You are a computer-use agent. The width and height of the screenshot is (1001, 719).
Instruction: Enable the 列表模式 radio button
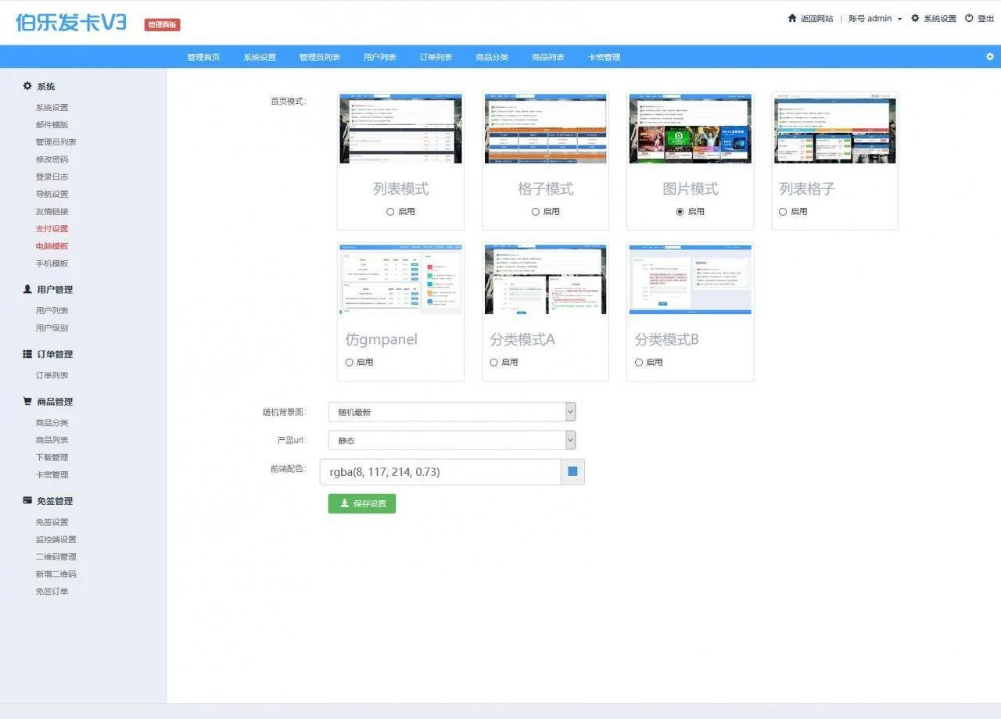click(x=390, y=212)
